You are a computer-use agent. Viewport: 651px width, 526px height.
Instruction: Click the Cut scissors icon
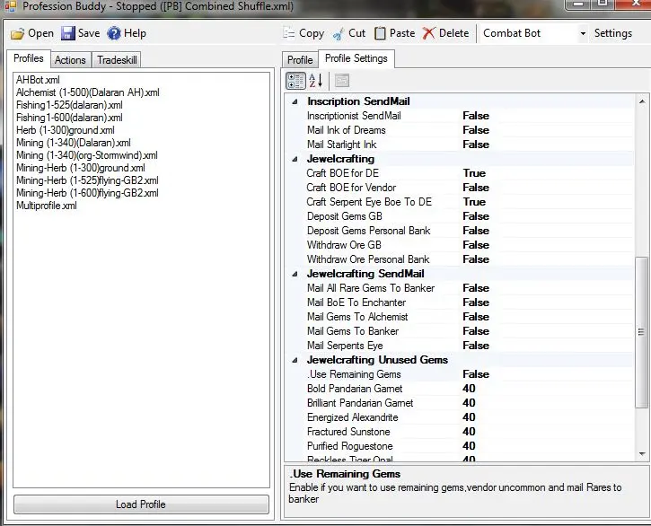(x=338, y=33)
